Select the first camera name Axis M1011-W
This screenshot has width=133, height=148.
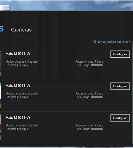tap(18, 54)
